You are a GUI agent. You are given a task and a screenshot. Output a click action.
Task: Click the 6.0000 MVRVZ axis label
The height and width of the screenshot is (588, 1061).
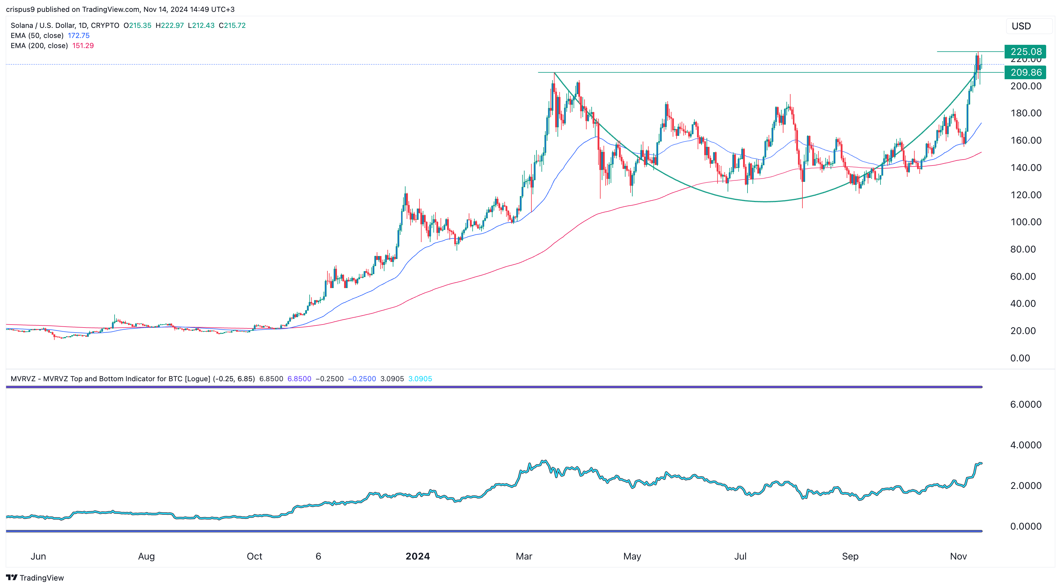(x=1026, y=404)
